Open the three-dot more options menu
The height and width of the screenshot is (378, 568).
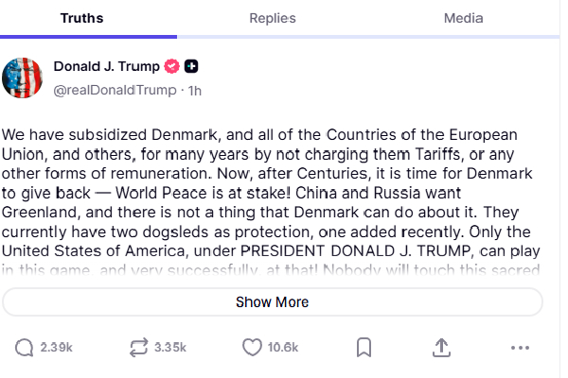(520, 348)
